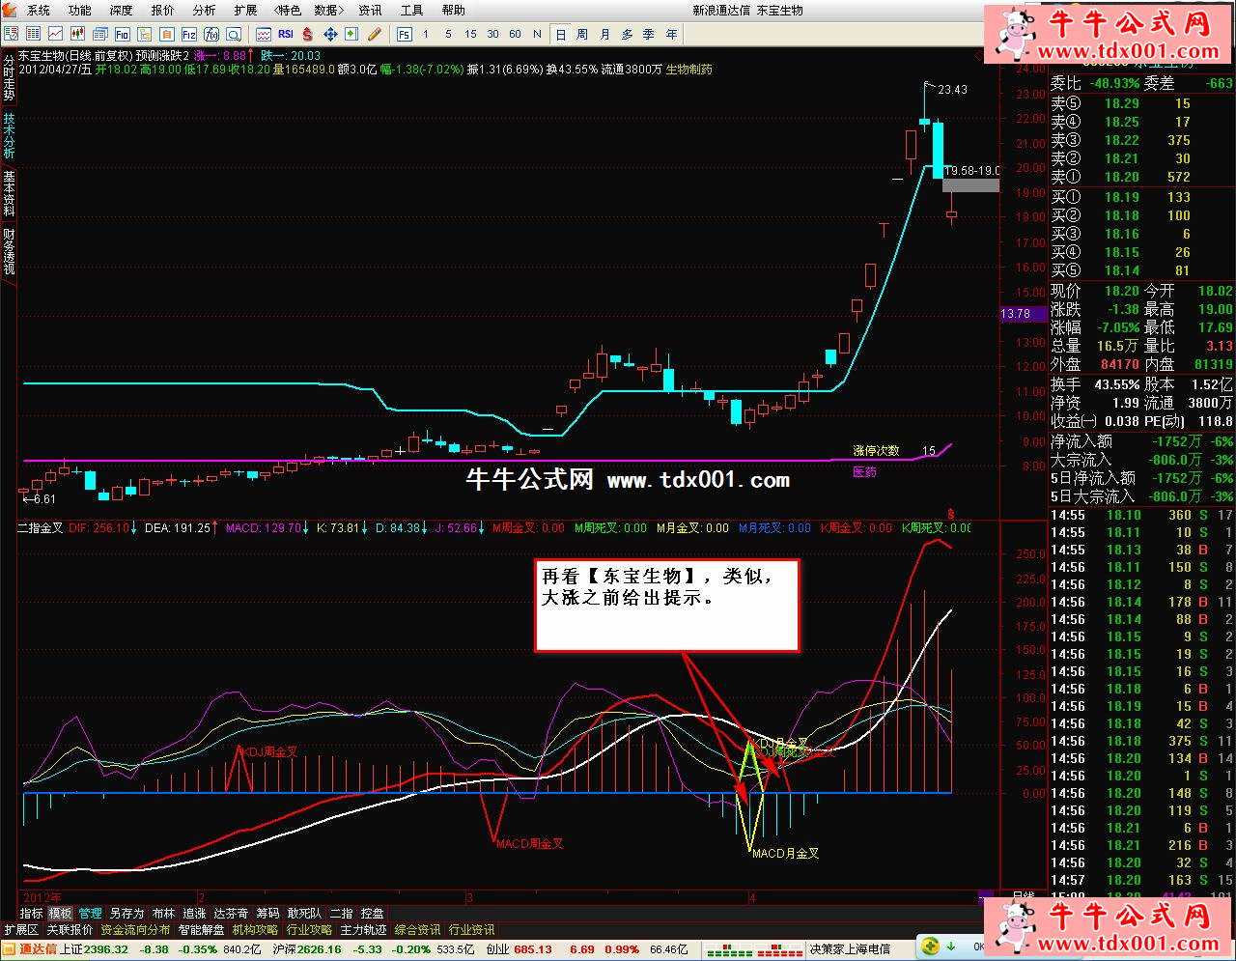Click the F12 trading toolbar icon
The image size is (1236, 961).
(189, 35)
